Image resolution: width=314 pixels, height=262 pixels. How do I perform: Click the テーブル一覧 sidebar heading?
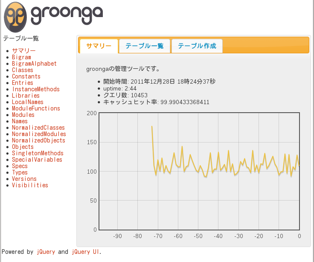point(21,38)
